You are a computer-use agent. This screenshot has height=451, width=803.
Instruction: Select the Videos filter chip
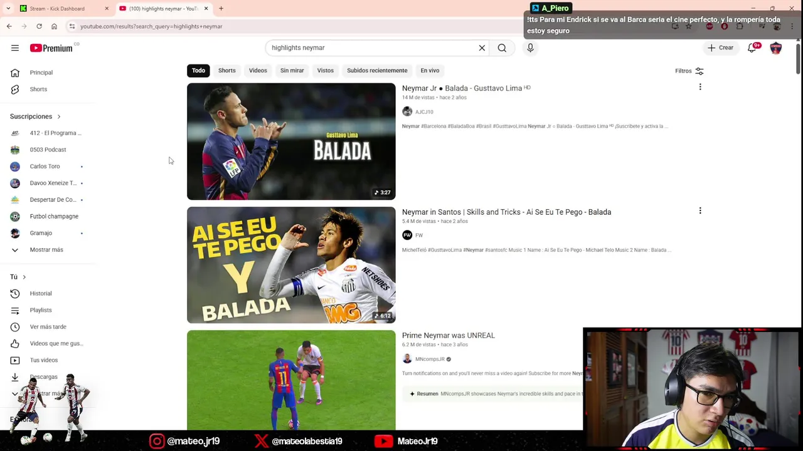(258, 70)
